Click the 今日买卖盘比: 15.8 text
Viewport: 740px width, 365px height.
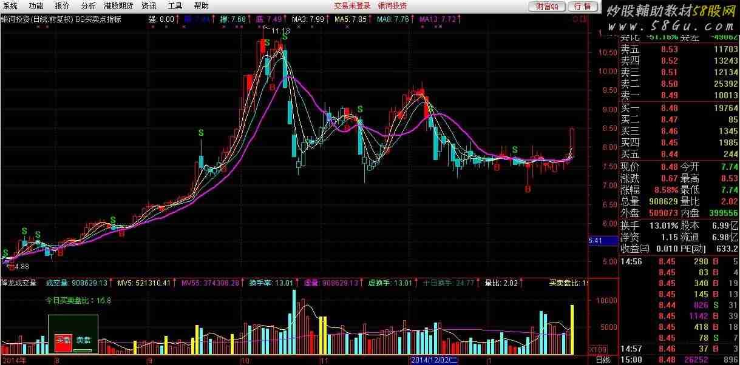79,300
